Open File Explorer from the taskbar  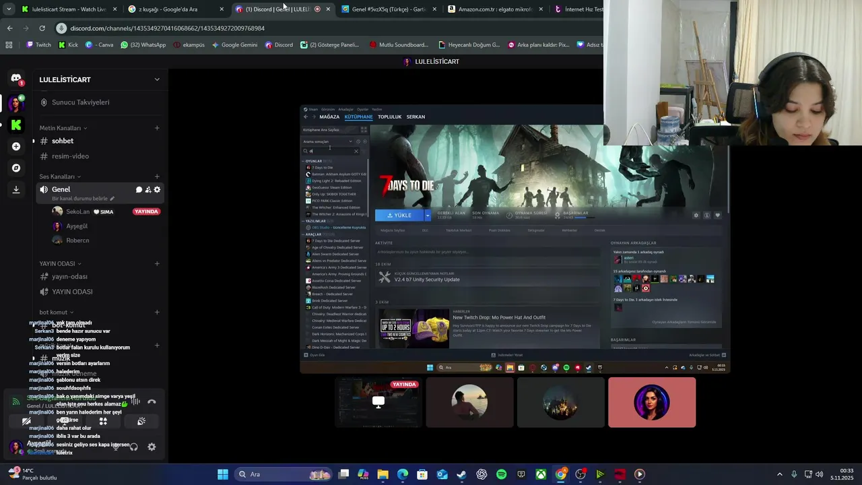tap(383, 474)
